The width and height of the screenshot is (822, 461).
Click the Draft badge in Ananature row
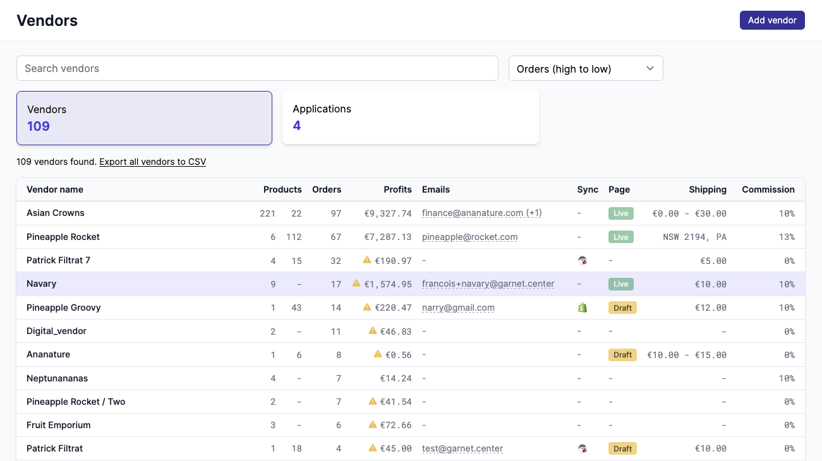[x=622, y=355]
